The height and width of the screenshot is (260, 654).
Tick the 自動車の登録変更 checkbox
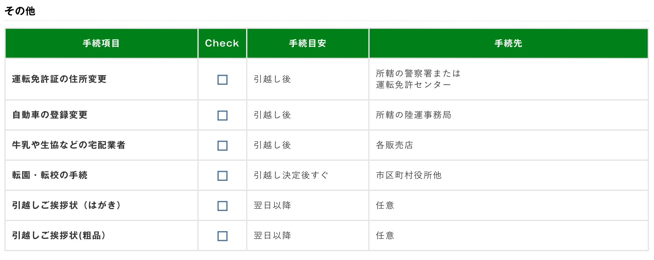222,116
